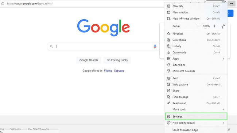Open More tools menu entry
This screenshot has height=133, width=237.
[x=196, y=109]
